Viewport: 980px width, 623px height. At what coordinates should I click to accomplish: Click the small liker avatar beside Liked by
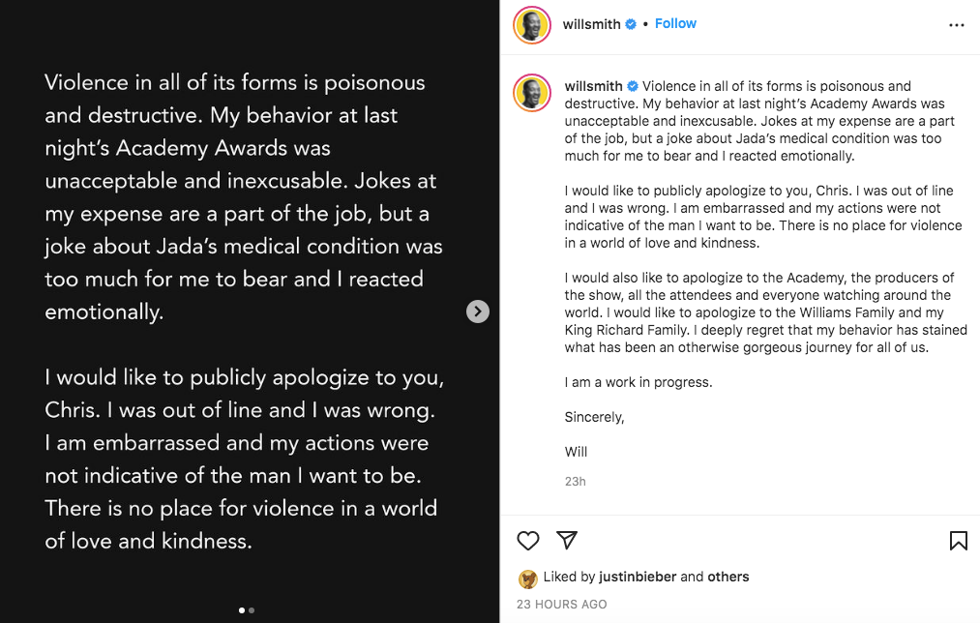click(528, 579)
